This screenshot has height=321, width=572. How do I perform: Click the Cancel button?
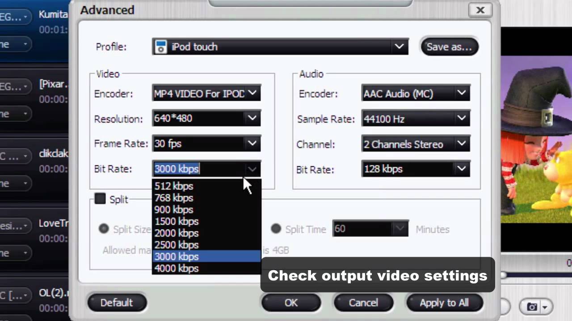363,303
